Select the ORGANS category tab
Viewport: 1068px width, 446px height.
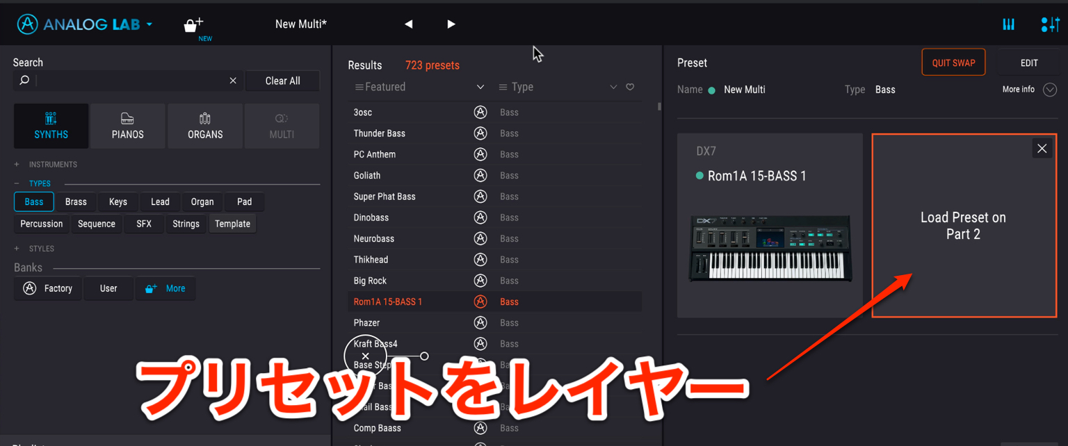pos(205,126)
